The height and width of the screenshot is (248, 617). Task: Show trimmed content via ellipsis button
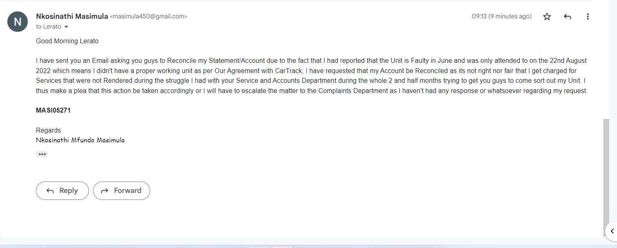42,154
